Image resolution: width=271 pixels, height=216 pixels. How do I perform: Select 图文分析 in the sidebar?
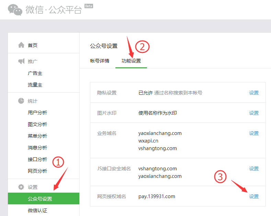37,124
